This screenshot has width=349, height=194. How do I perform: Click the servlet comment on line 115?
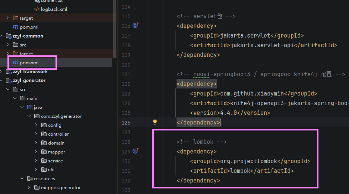pyautogui.click(x=206, y=16)
